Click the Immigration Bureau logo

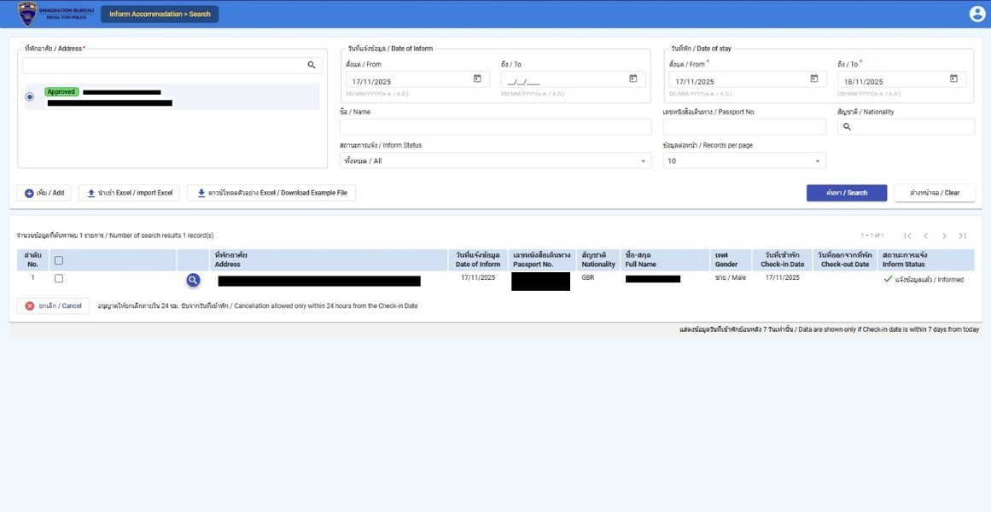[x=27, y=14]
